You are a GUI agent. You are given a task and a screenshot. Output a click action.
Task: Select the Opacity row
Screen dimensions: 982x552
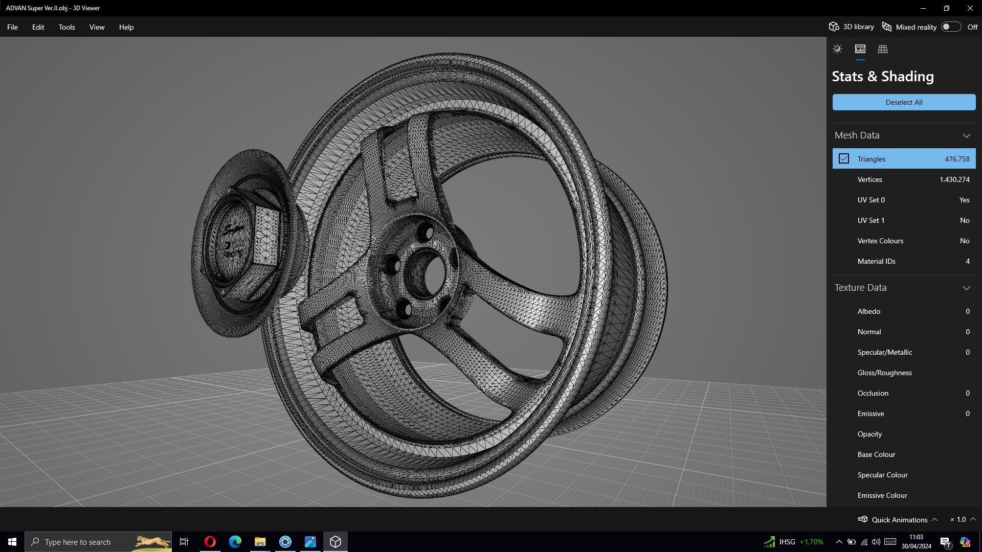(x=904, y=434)
